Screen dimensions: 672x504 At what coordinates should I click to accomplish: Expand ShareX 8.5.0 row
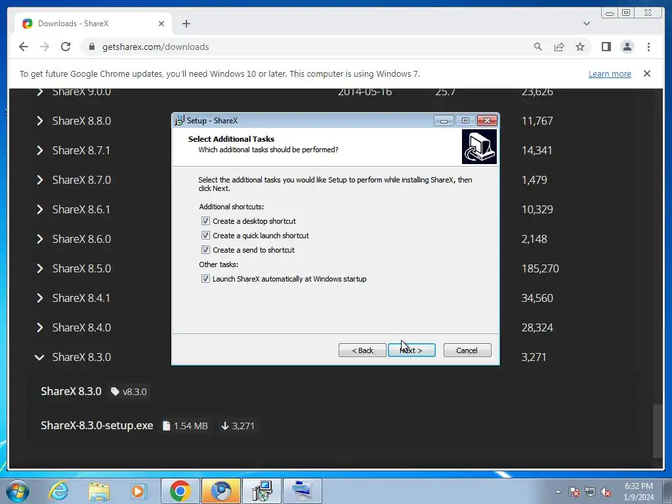[40, 268]
